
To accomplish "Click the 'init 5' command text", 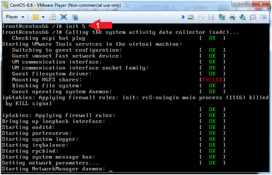I will pyautogui.click(x=76, y=26).
